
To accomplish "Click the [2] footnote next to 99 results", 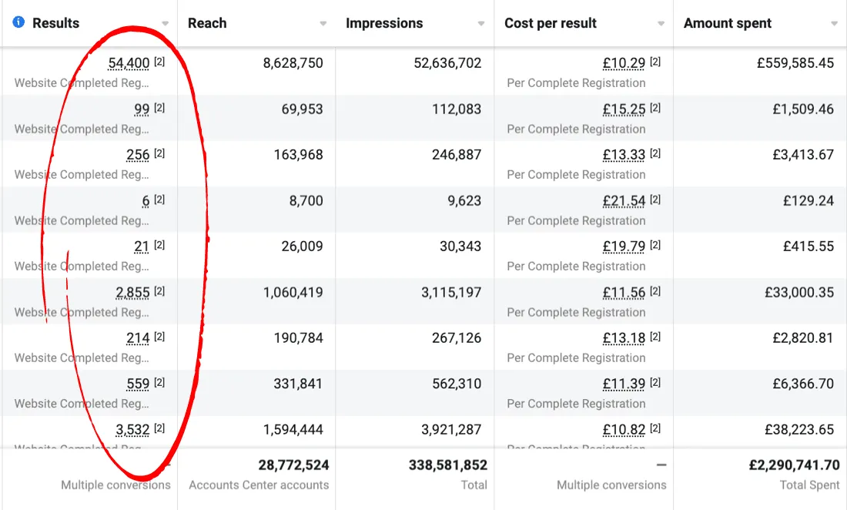I will [159, 108].
